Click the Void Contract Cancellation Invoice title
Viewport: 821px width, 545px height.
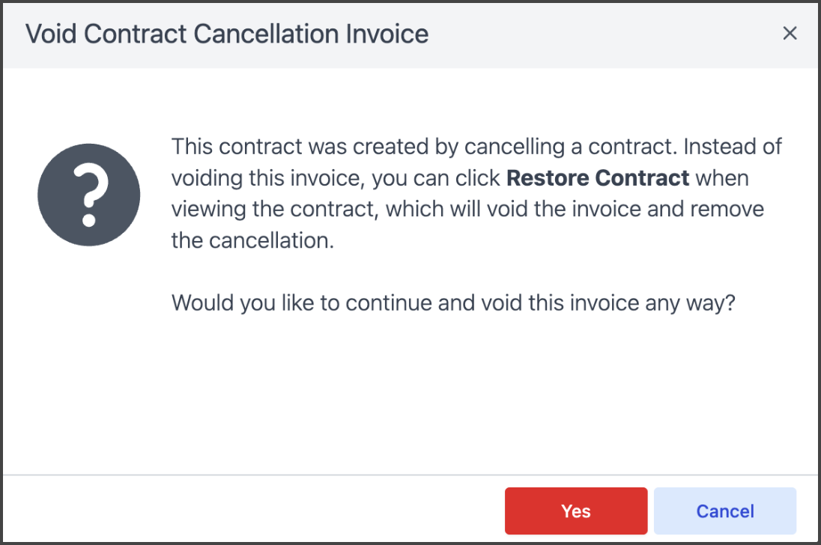click(227, 34)
